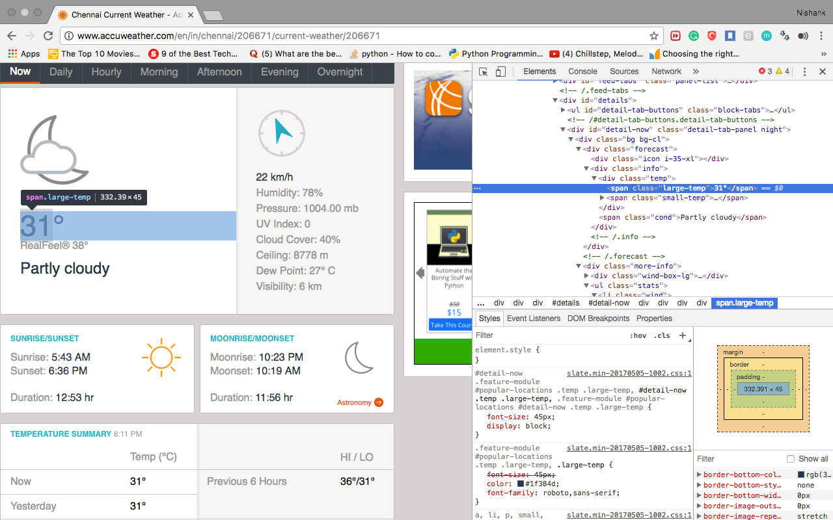Expand the span class="small-temp" node
This screenshot has height=520, width=833.
pos(602,198)
